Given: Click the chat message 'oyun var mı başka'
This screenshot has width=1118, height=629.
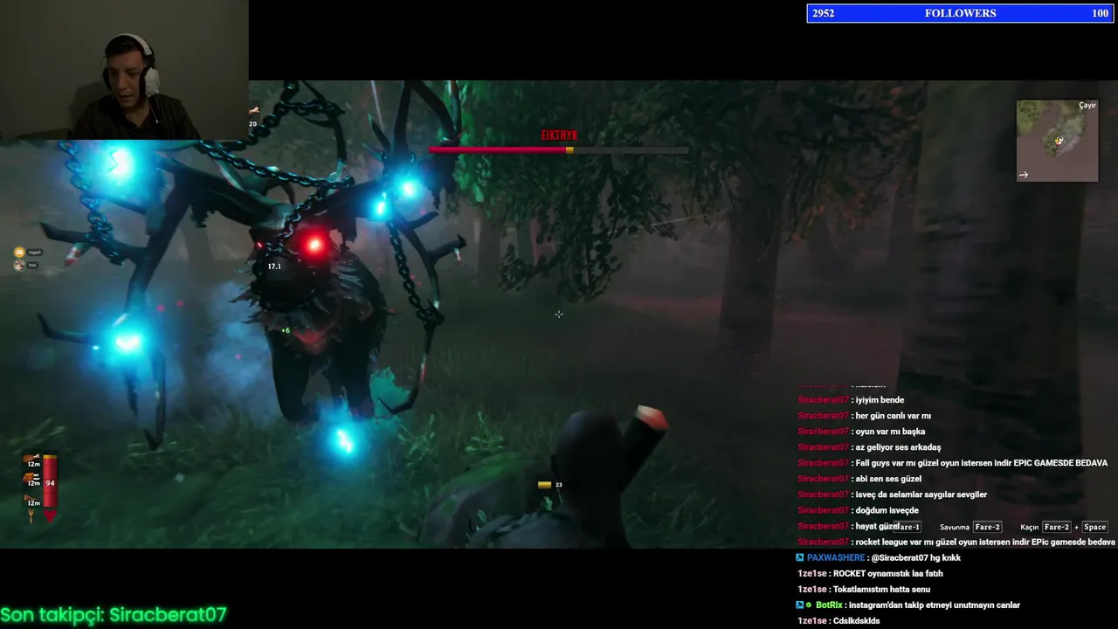Looking at the screenshot, I should pos(890,432).
